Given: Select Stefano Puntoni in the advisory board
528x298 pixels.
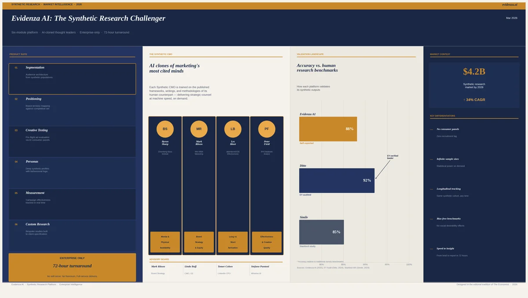Looking at the screenshot, I should click(260, 266).
